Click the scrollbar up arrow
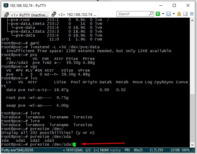Viewport: 197px width, 154px height. point(192,20)
